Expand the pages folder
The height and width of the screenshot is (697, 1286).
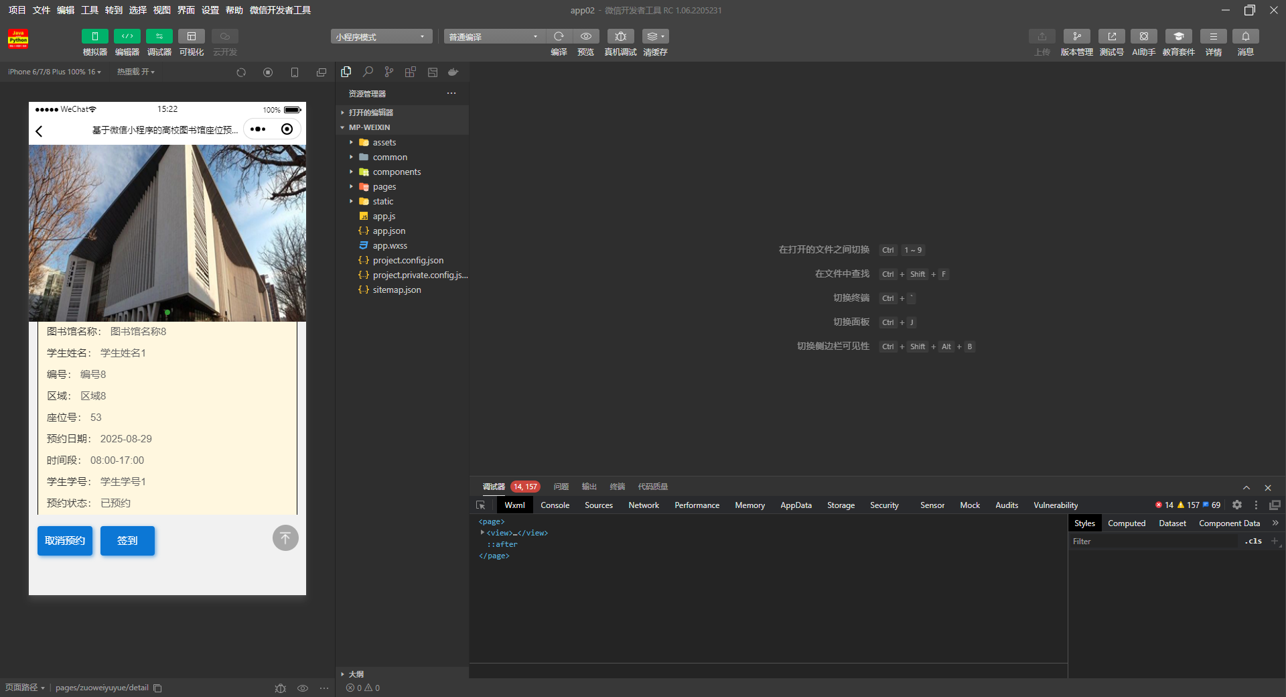pos(402,186)
